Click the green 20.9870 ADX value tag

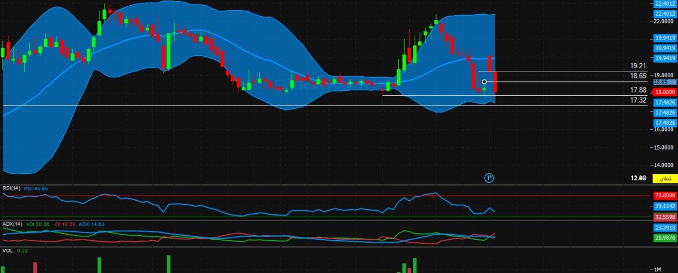(x=665, y=238)
